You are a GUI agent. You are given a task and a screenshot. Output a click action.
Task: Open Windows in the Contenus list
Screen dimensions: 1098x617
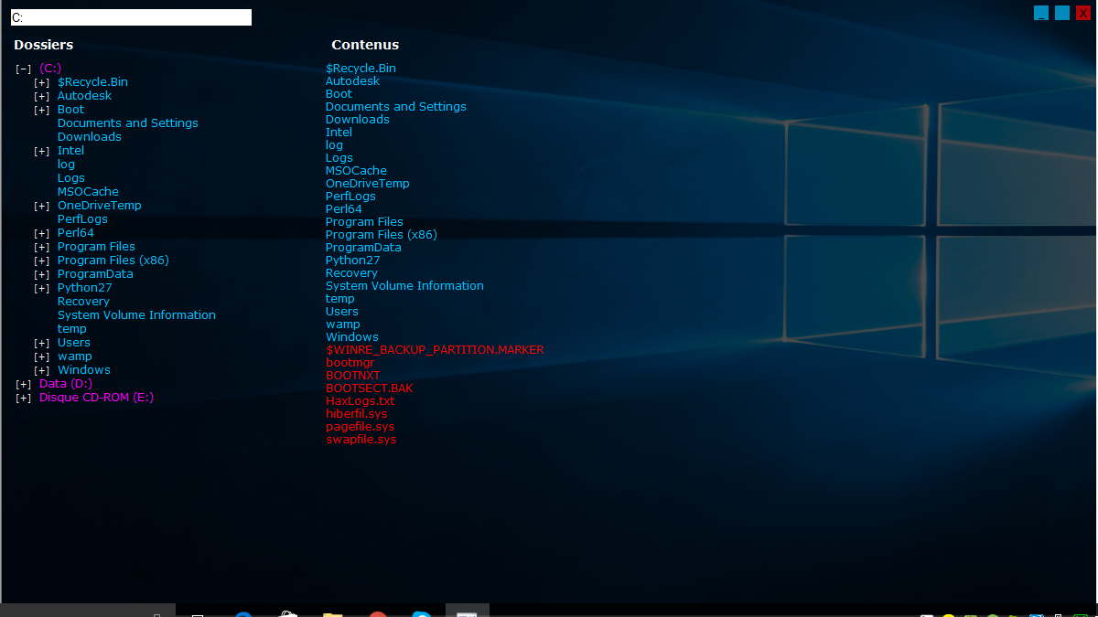click(352, 337)
